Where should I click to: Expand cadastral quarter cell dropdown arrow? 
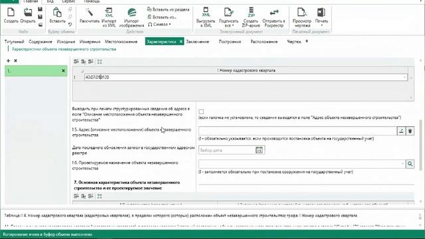(404, 77)
